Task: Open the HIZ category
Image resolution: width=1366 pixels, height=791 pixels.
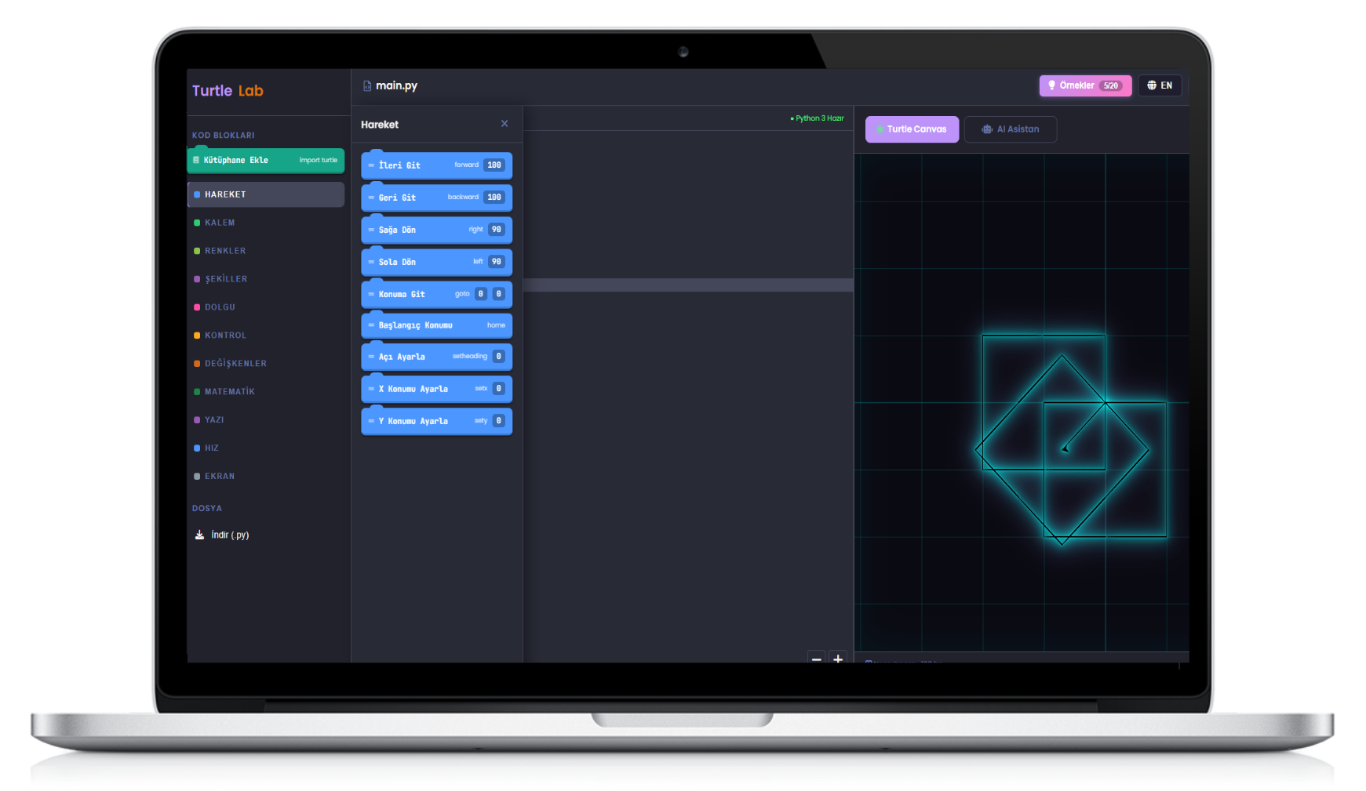Action: [x=266, y=448]
